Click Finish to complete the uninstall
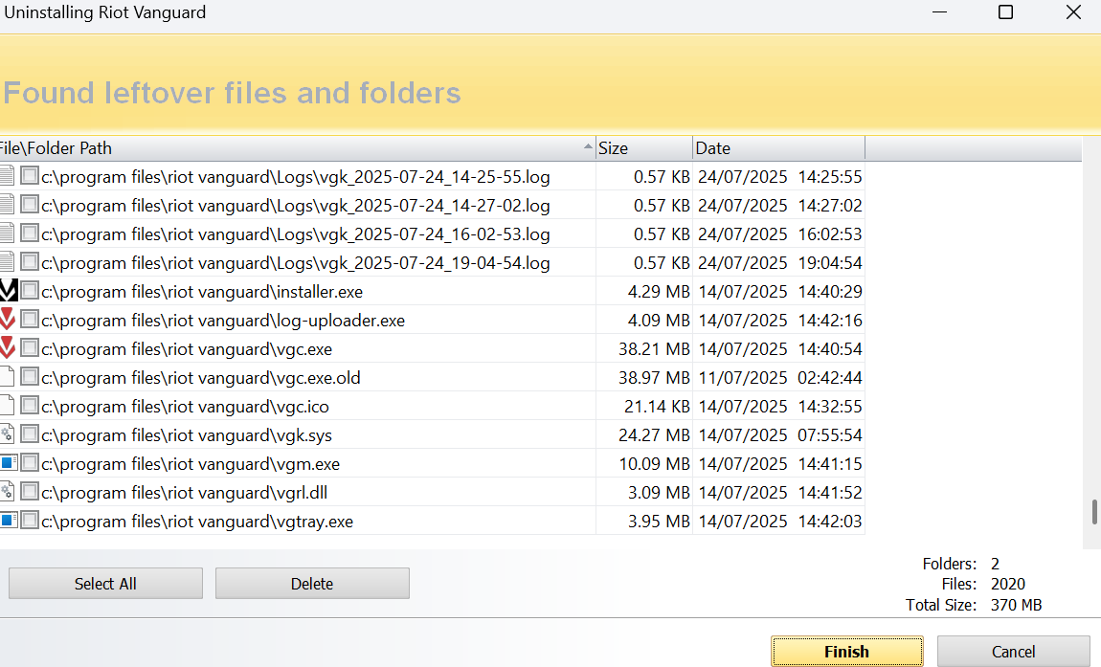Image resolution: width=1101 pixels, height=667 pixels. pyautogui.click(x=847, y=652)
